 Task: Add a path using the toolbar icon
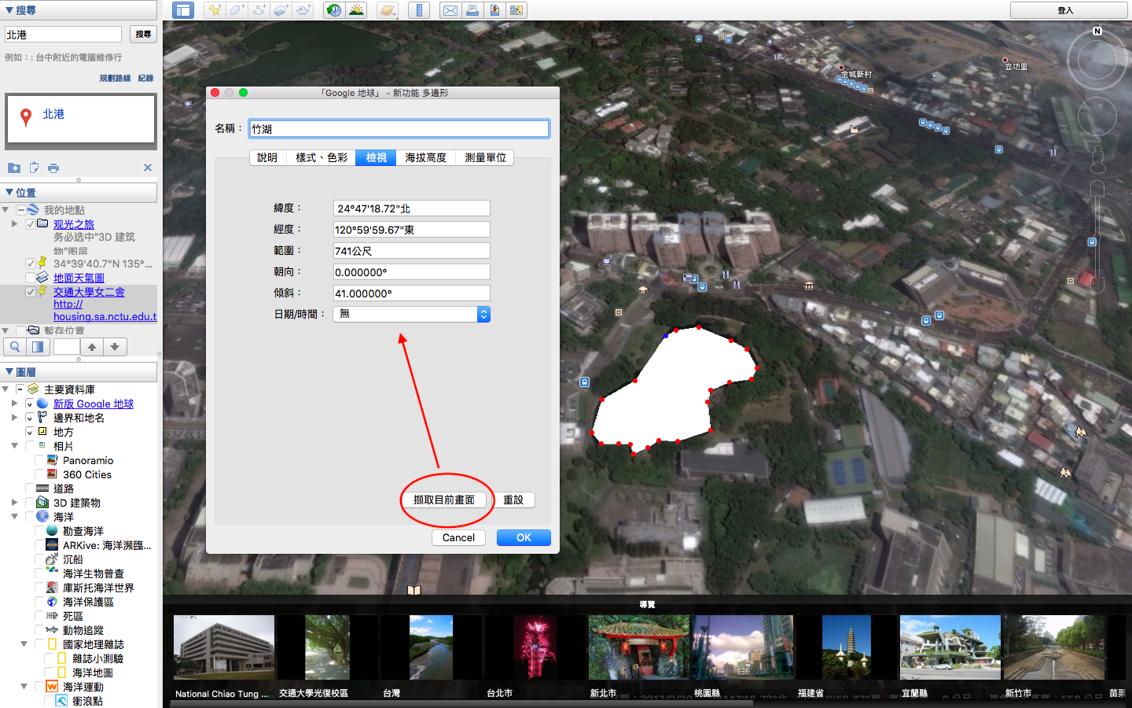tap(259, 10)
